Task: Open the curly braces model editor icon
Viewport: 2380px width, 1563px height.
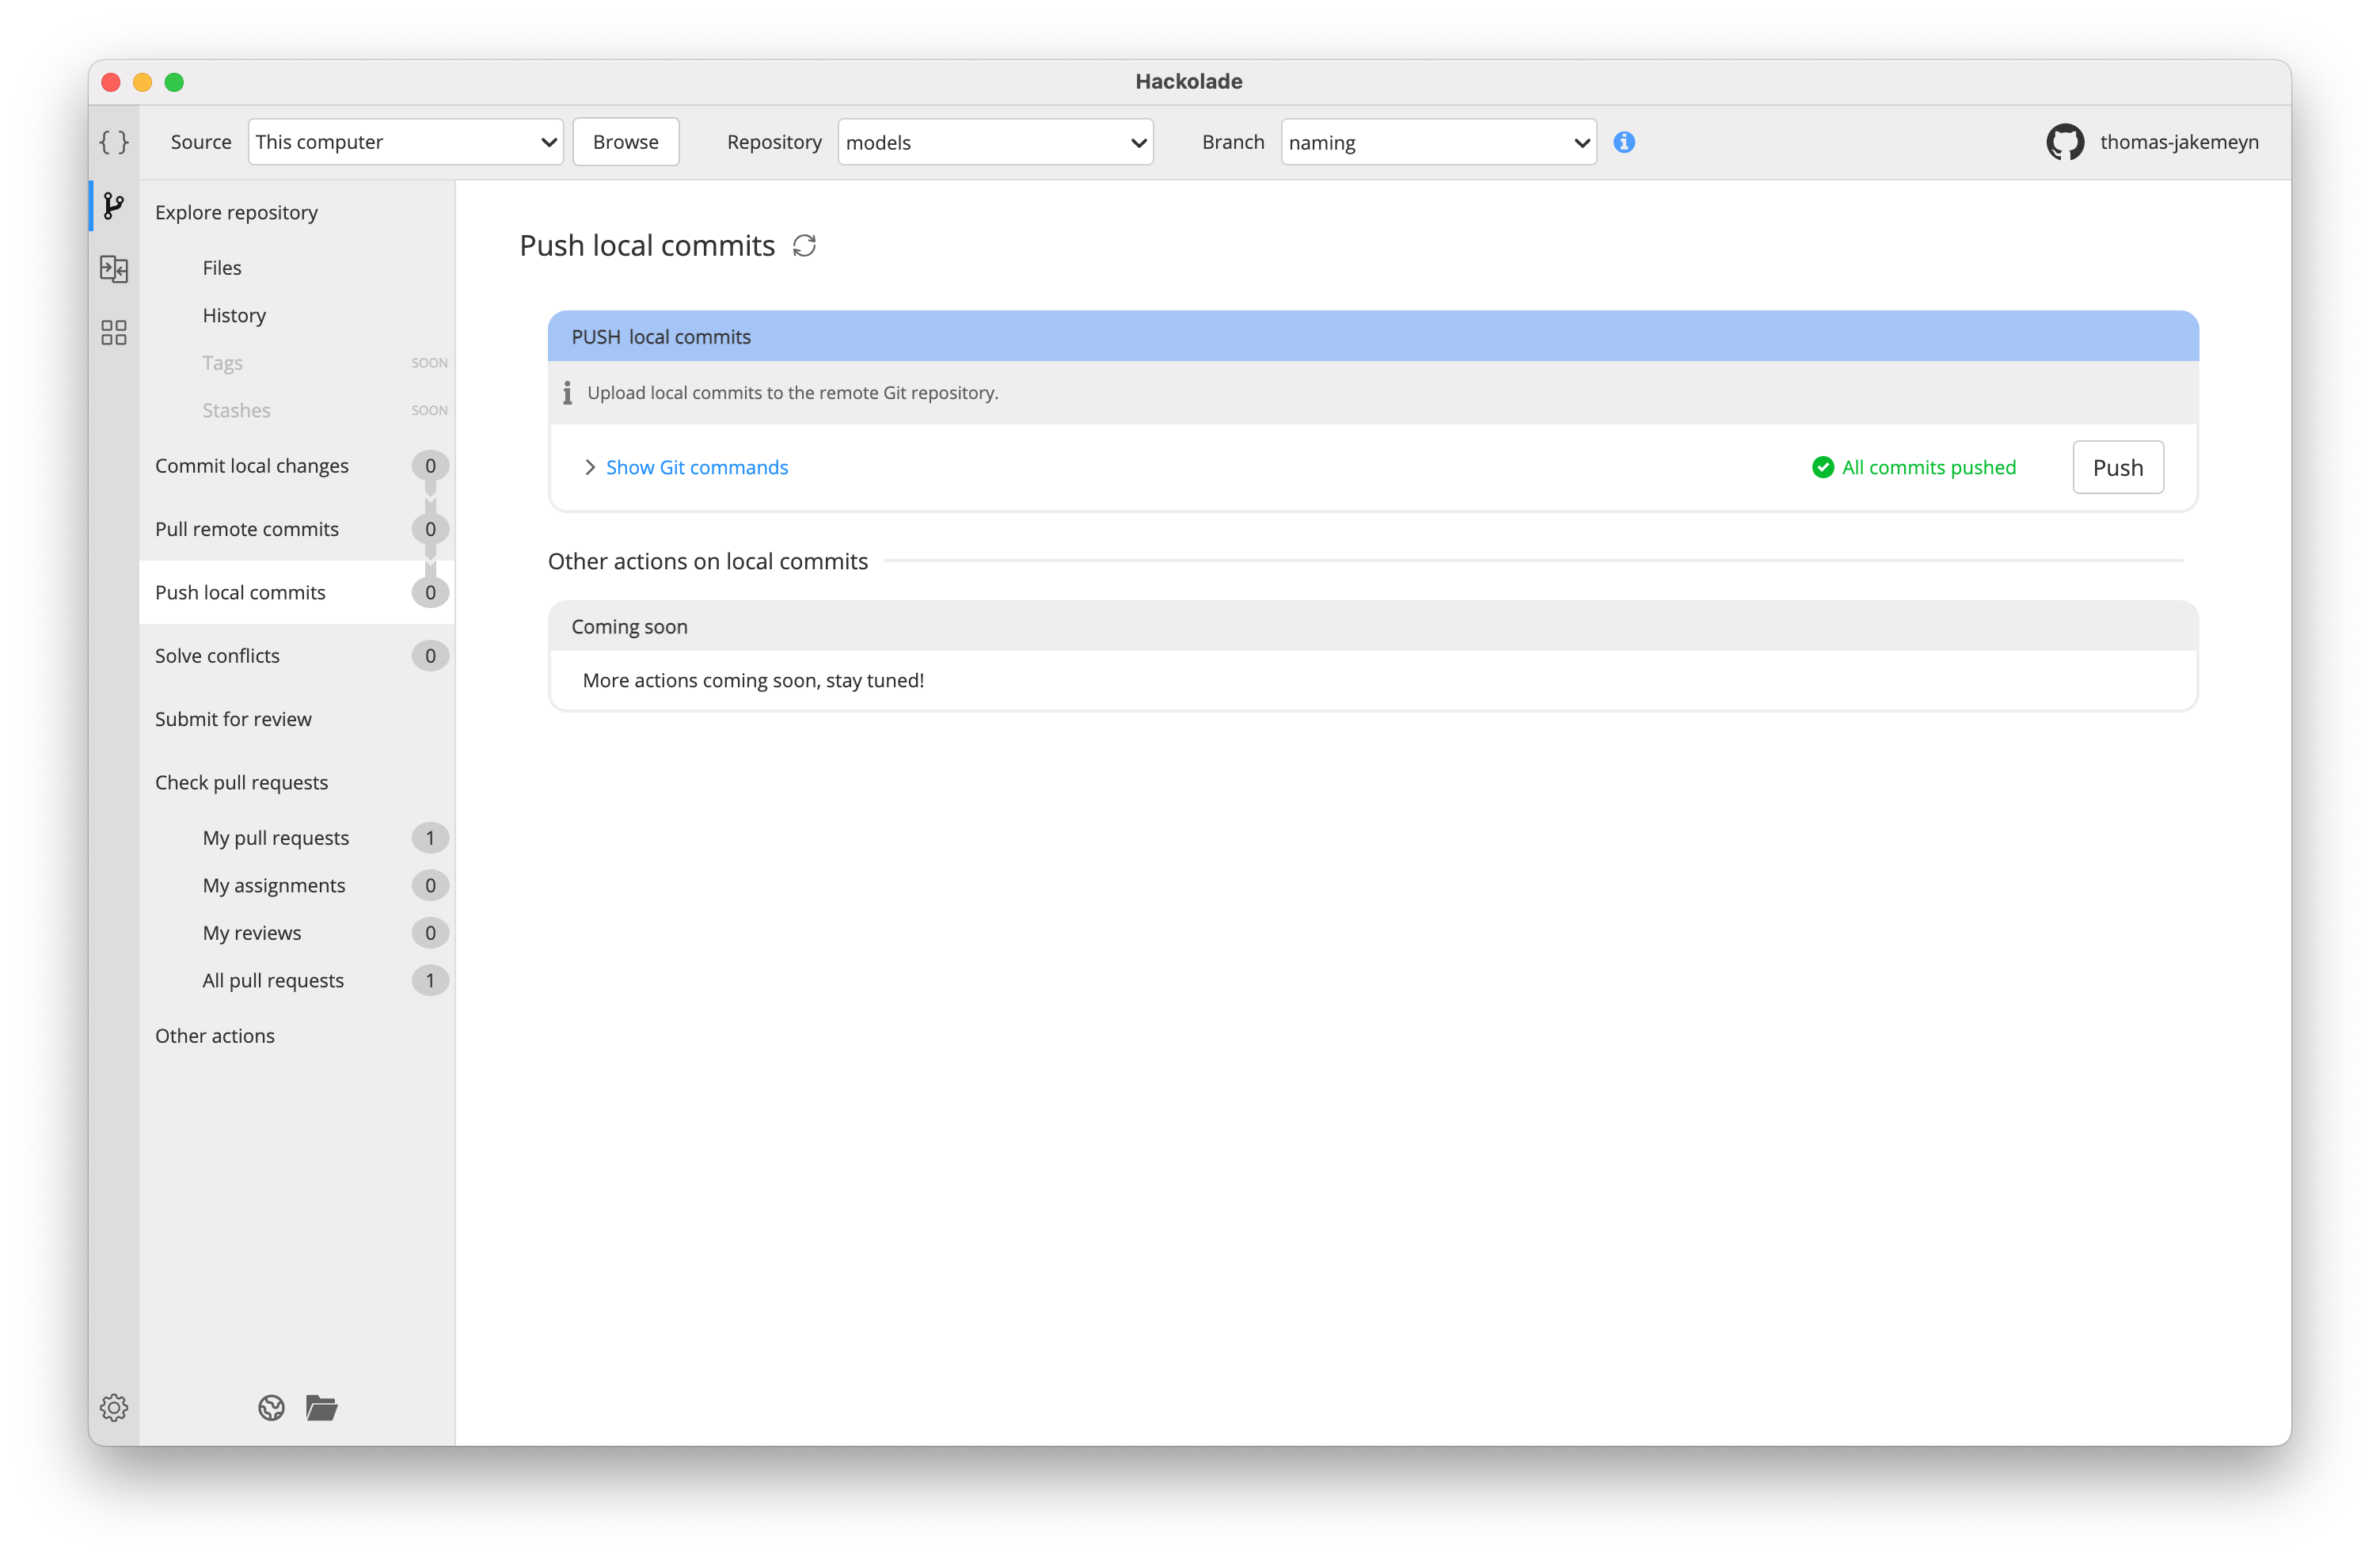Action: 114,142
